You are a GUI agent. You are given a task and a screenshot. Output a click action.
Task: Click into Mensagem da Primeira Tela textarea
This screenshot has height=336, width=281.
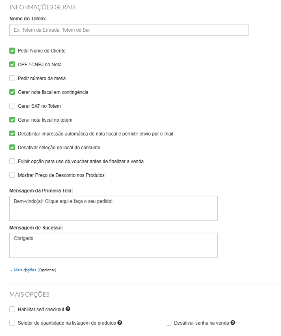click(113, 208)
